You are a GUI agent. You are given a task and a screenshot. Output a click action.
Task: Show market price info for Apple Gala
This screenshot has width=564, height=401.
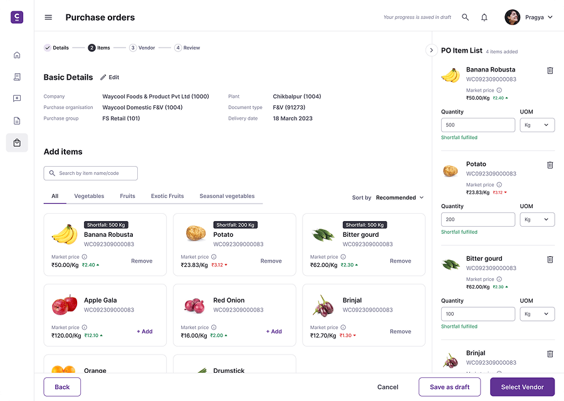pos(85,328)
